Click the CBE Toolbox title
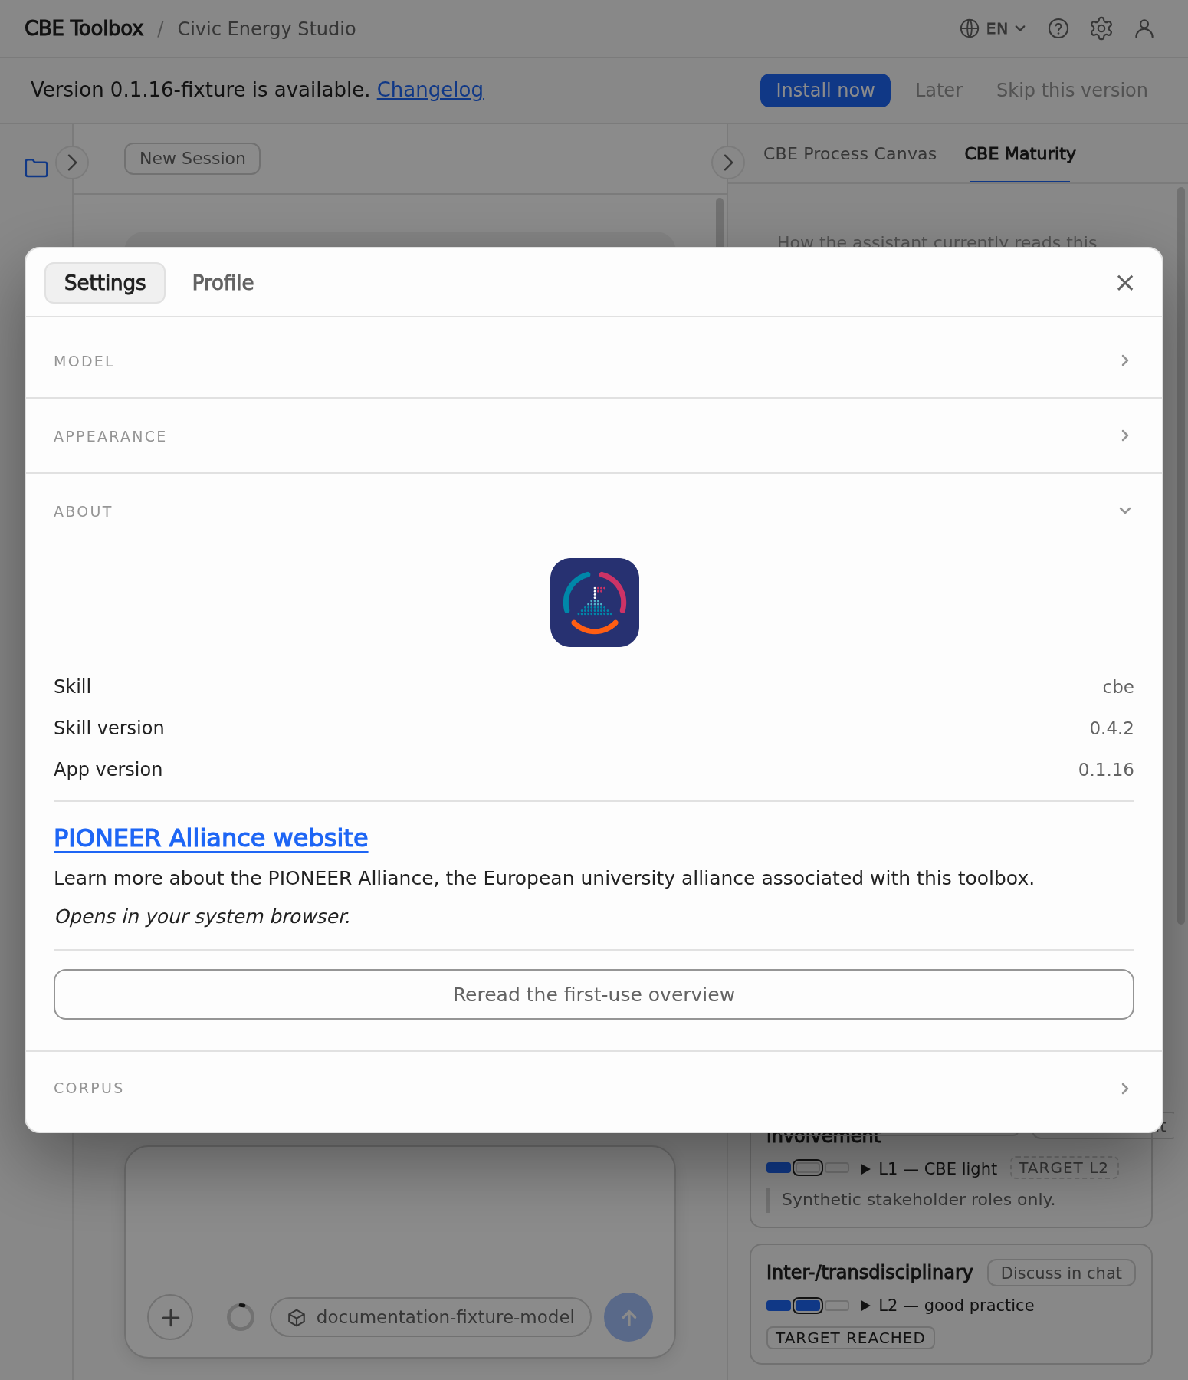 (84, 28)
